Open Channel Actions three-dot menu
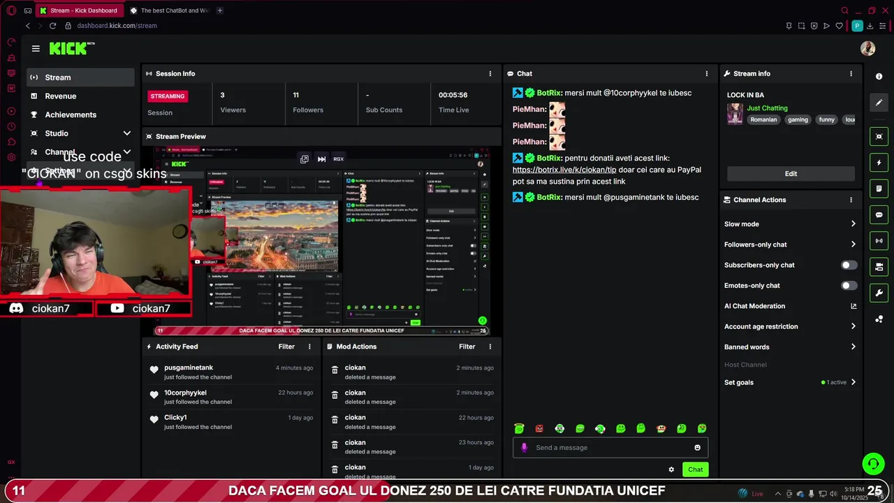This screenshot has height=503, width=894. [851, 200]
